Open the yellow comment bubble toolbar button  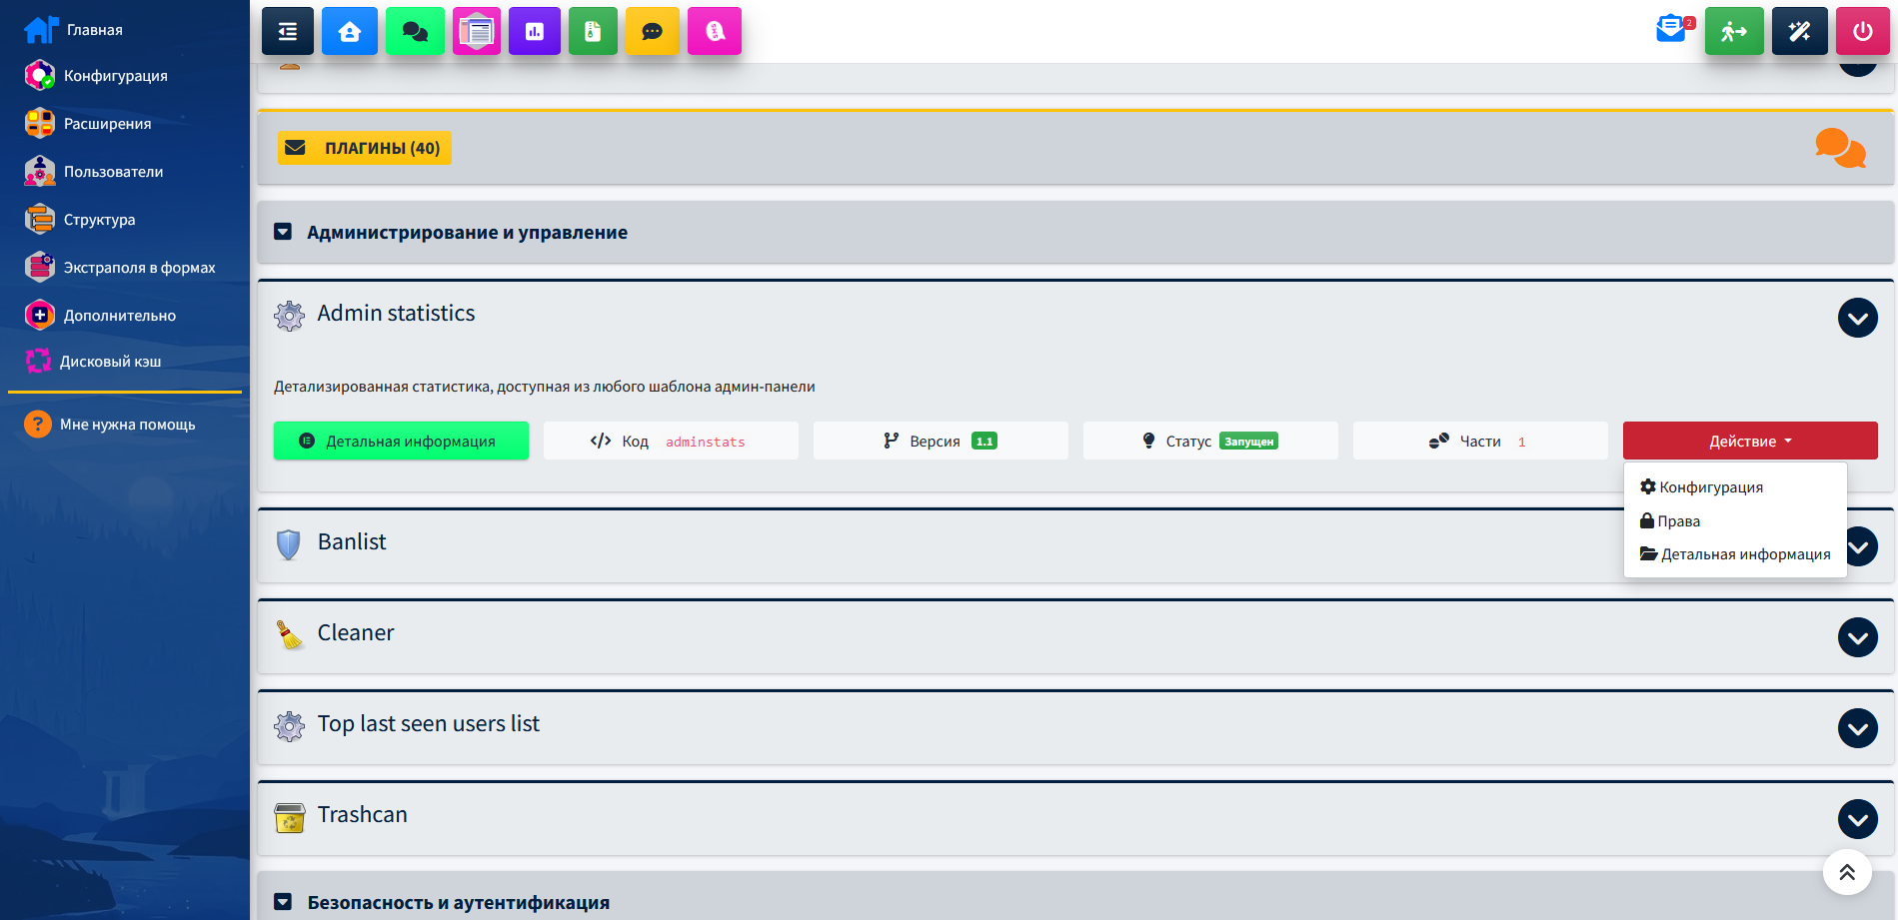[x=653, y=31]
